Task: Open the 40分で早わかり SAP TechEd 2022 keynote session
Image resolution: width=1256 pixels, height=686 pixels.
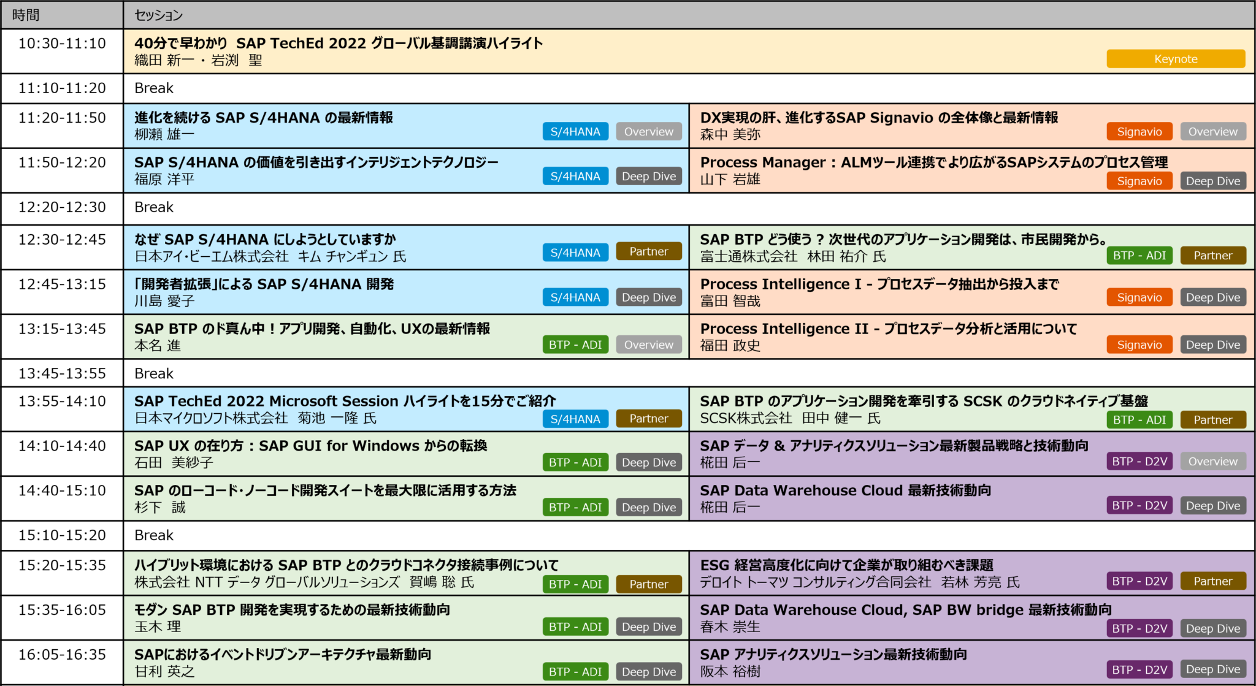Action: (339, 44)
